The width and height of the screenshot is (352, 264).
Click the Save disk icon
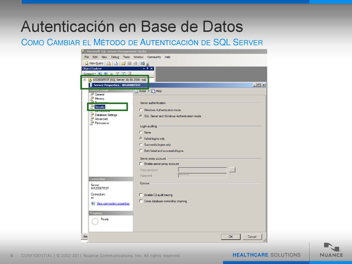(x=129, y=63)
